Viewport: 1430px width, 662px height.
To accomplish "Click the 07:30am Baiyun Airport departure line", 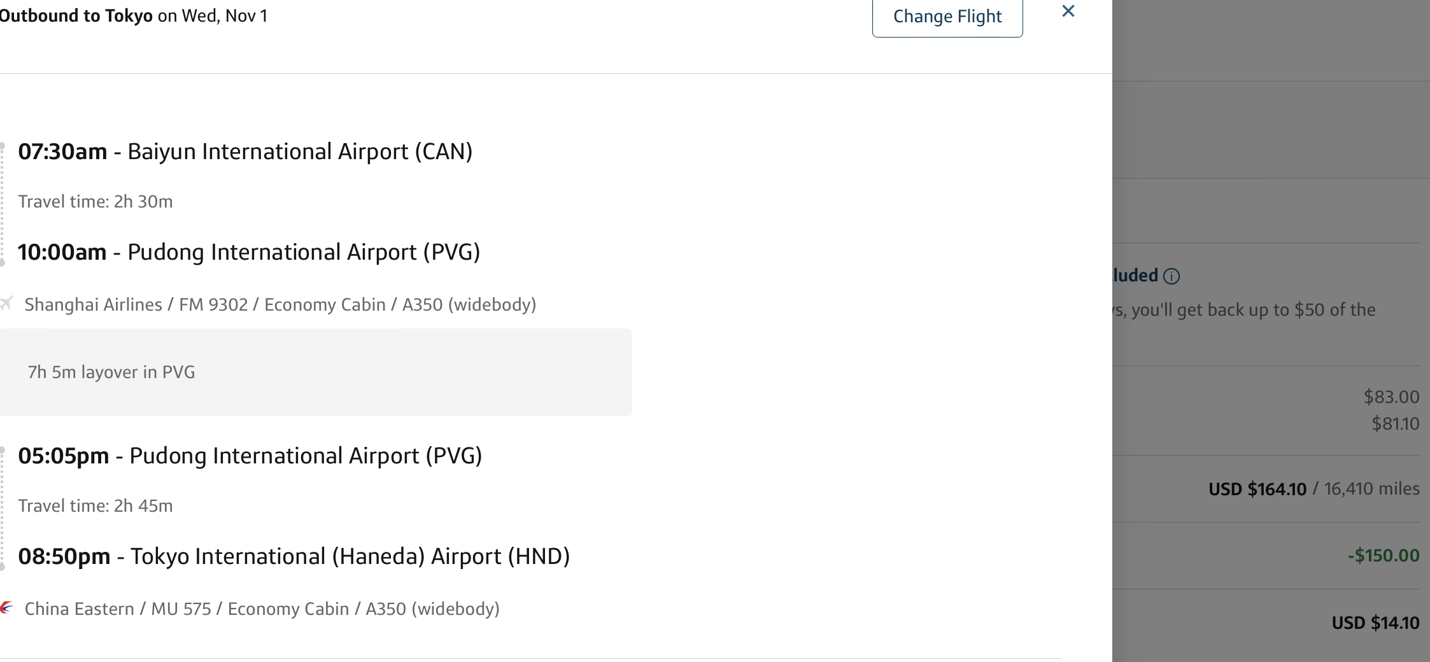I will click(245, 152).
